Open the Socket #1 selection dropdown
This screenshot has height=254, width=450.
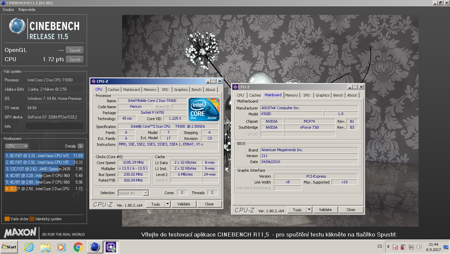click(x=133, y=193)
